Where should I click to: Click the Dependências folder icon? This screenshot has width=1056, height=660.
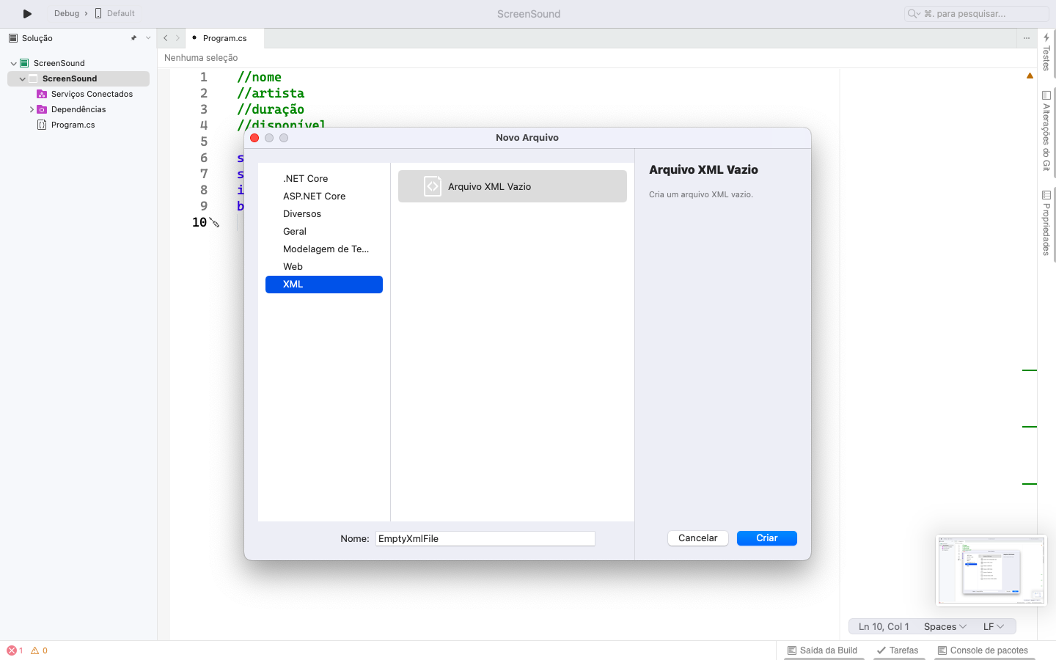click(42, 109)
